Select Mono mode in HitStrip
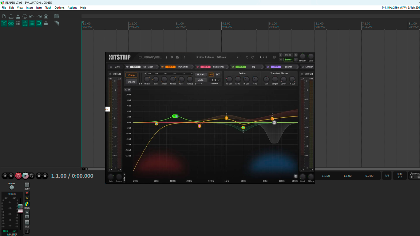This screenshot has height=236, width=420. coord(288,55)
